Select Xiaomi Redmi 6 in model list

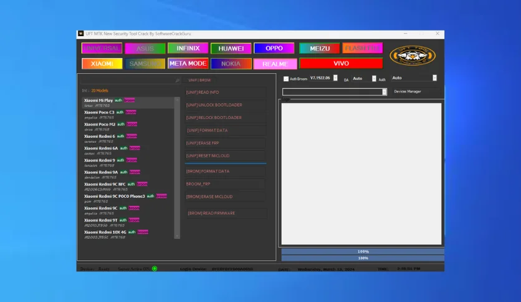click(x=128, y=139)
